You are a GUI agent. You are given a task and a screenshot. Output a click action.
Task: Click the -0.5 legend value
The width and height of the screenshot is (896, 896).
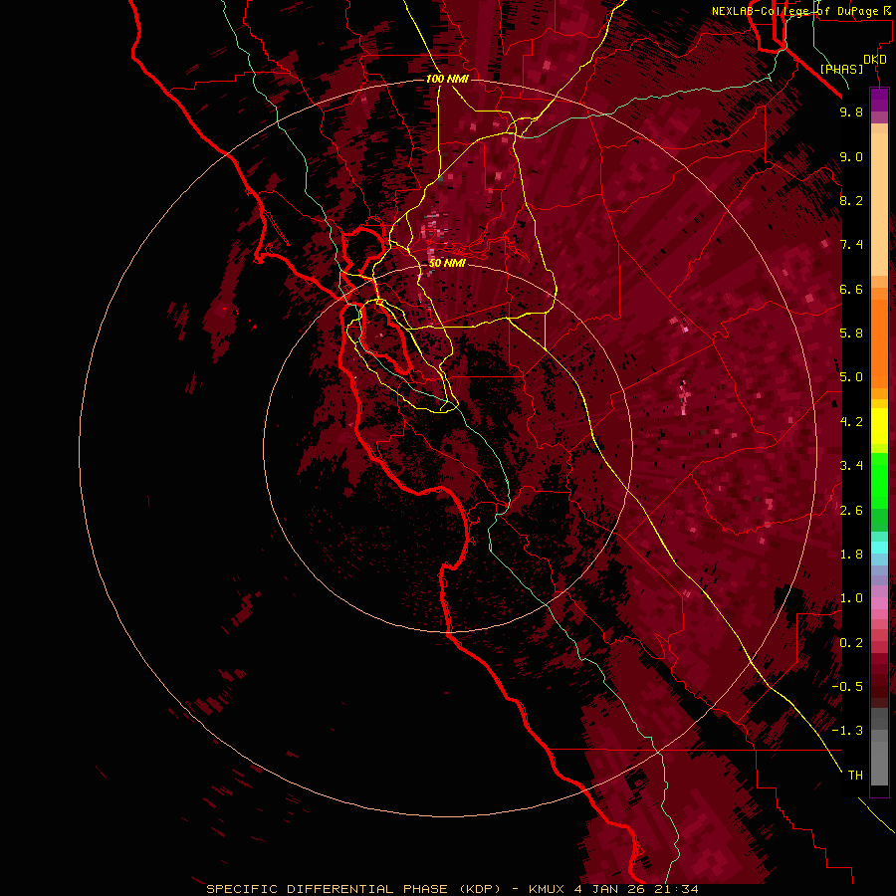[847, 687]
